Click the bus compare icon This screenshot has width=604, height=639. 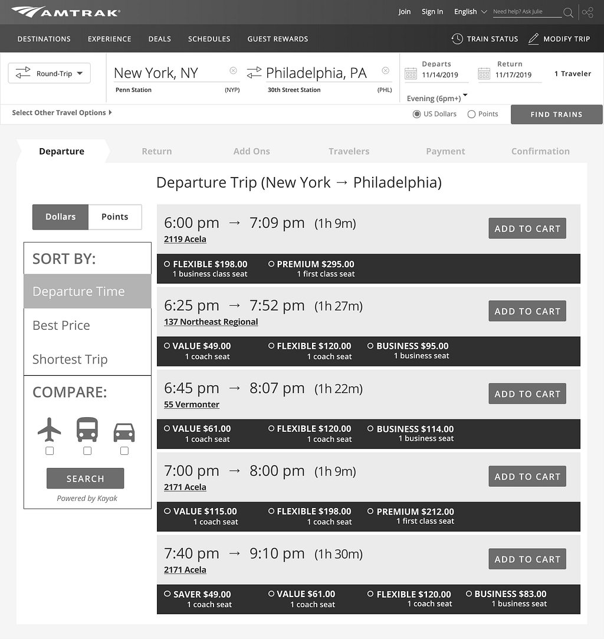tap(87, 430)
